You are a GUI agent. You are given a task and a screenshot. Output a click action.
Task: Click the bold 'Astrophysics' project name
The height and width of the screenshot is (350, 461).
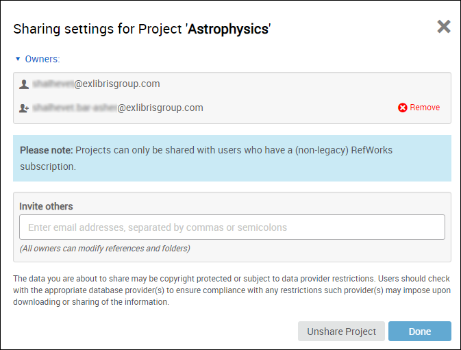click(227, 29)
